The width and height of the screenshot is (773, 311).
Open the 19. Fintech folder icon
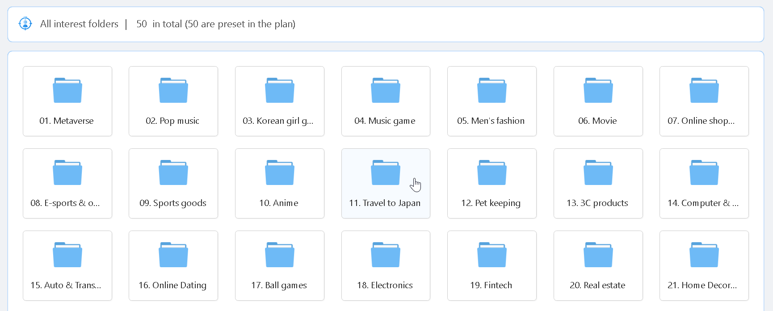click(x=492, y=255)
